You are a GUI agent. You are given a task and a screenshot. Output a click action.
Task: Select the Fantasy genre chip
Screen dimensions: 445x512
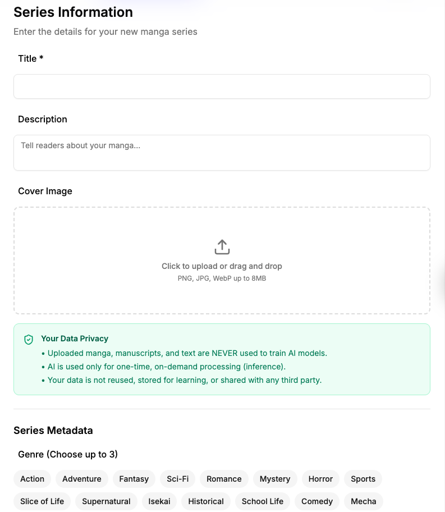pos(134,478)
